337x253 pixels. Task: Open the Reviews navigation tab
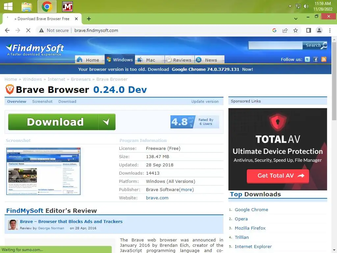pyautogui.click(x=180, y=60)
